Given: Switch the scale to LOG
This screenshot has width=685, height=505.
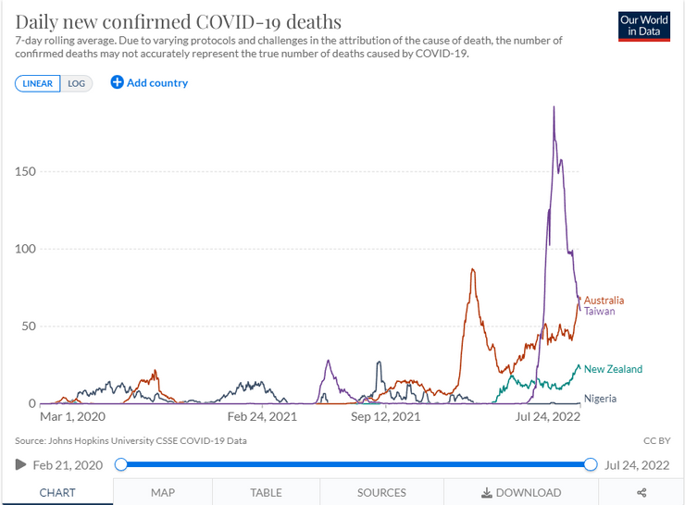Looking at the screenshot, I should [77, 83].
